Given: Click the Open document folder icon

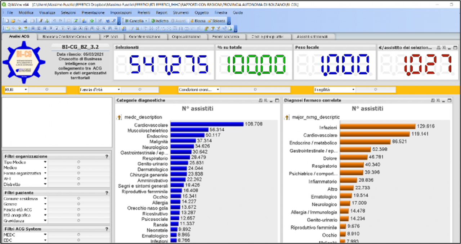Looking at the screenshot, I should pos(13,21).
